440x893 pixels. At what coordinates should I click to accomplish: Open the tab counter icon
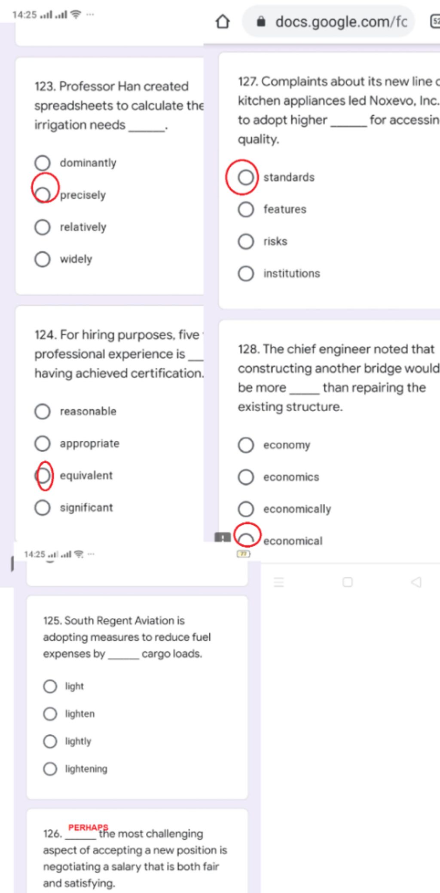coord(435,22)
